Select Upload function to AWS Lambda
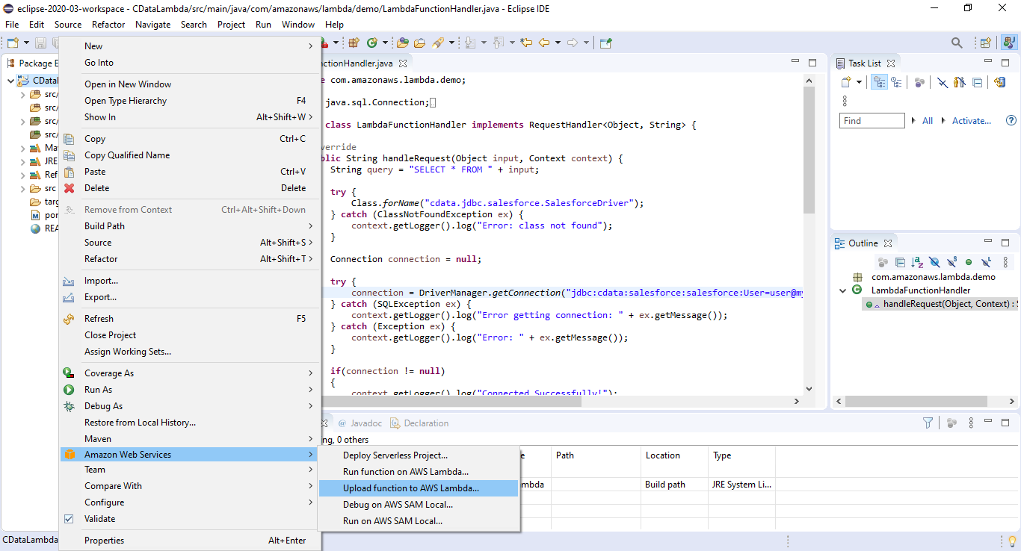The height and width of the screenshot is (551, 1021). point(411,488)
